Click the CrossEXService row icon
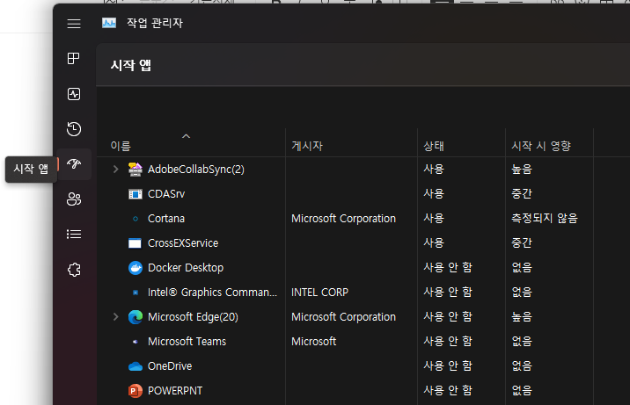The width and height of the screenshot is (630, 405). (135, 243)
